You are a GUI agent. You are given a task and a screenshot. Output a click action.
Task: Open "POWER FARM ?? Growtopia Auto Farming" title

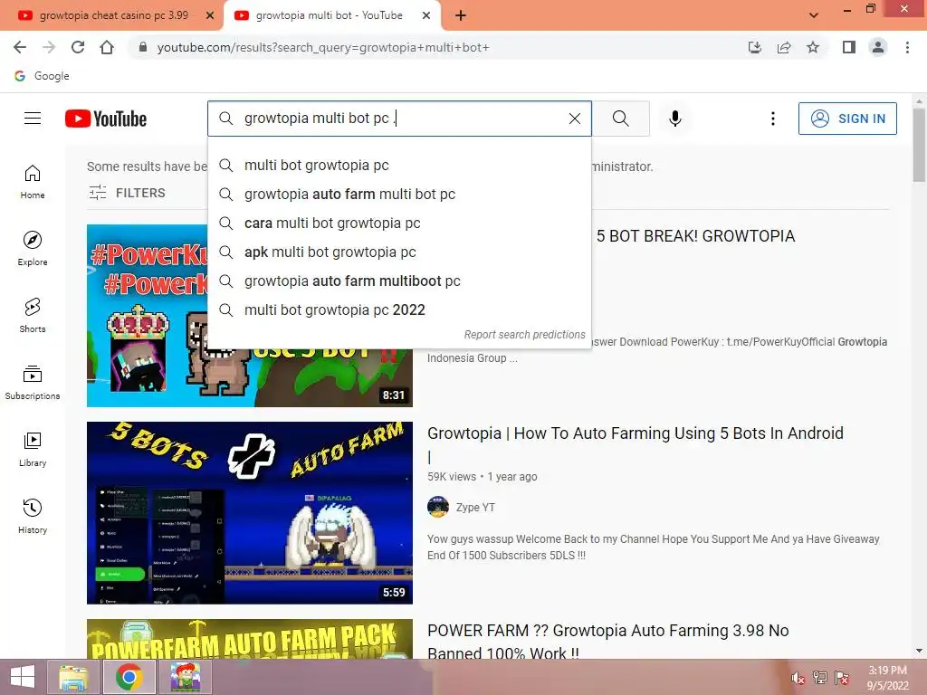[607, 642]
